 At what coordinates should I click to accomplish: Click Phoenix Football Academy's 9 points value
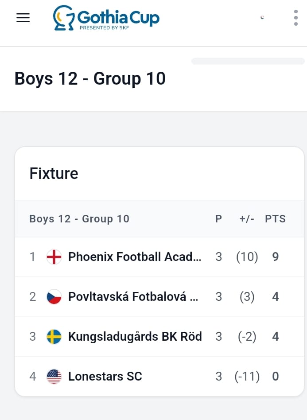pos(276,257)
